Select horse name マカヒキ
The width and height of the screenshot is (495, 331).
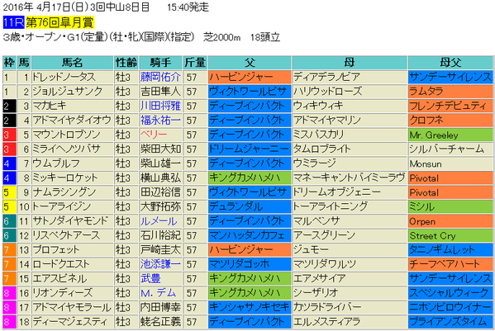[x=50, y=106]
